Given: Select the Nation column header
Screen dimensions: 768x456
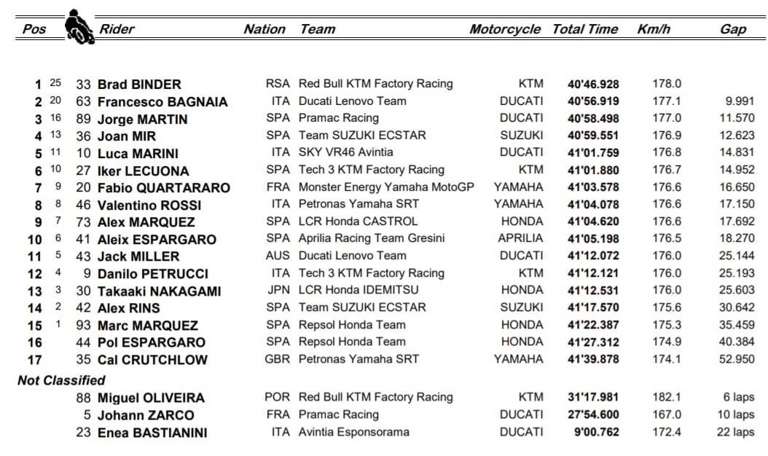Looking at the screenshot, I should point(265,30).
